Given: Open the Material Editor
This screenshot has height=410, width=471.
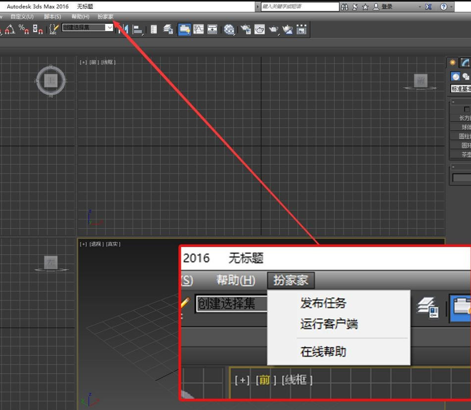Looking at the screenshot, I should pyautogui.click(x=229, y=29).
